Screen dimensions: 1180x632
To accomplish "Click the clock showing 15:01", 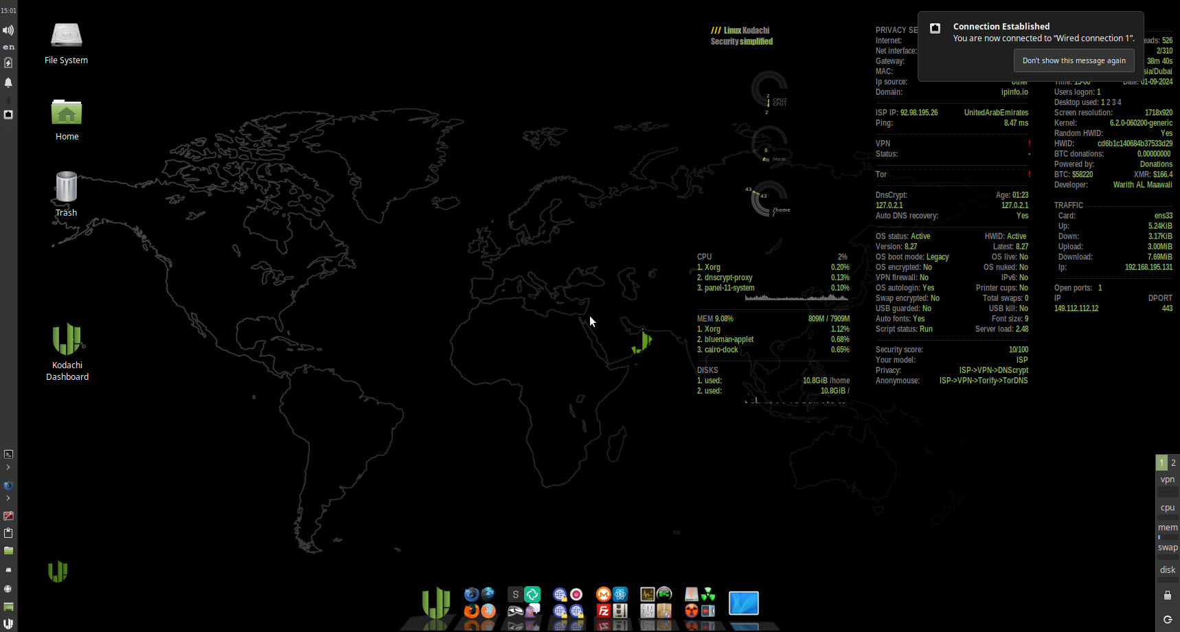I will [x=8, y=10].
